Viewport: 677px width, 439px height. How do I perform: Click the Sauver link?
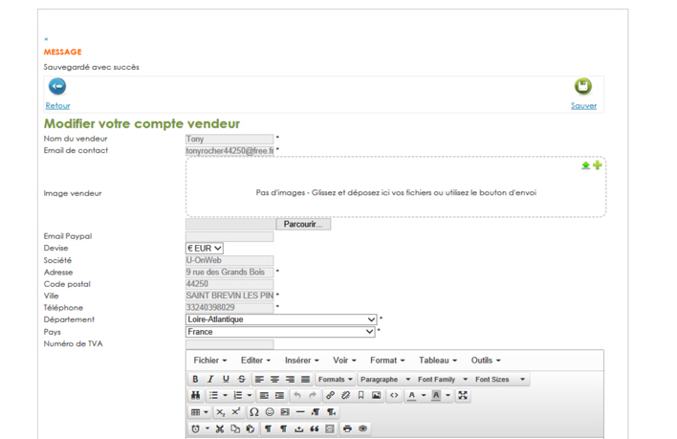583,106
